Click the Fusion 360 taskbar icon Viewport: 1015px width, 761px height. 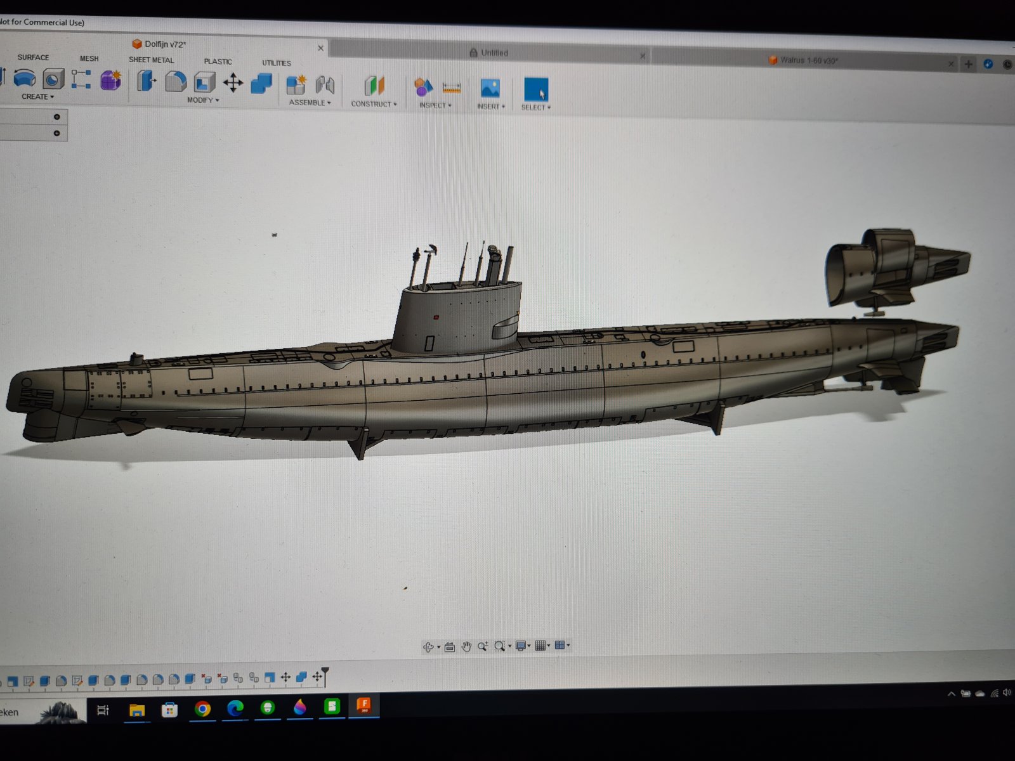pos(364,705)
